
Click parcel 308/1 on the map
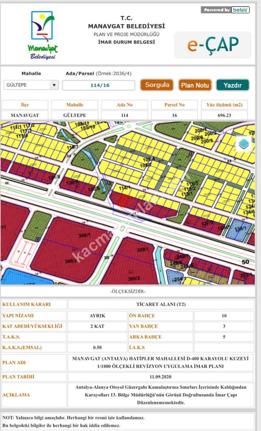pyautogui.click(x=84, y=236)
